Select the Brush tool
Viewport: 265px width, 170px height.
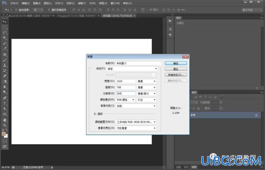(x=5, y=60)
